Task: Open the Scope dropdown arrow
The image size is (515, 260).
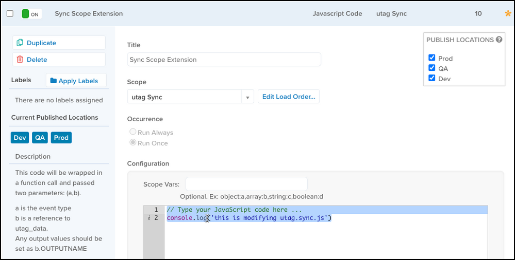Action: [247, 97]
